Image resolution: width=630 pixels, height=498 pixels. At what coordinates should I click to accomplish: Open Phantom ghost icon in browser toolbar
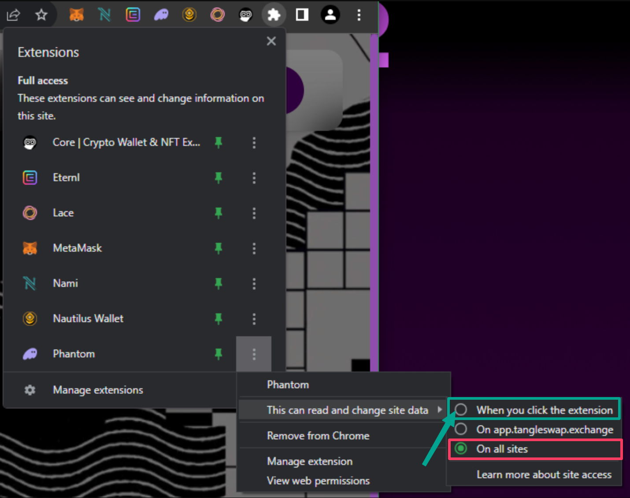161,15
